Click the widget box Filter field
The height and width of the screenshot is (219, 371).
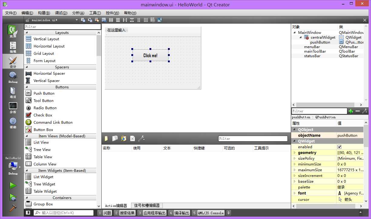[x=63, y=27]
